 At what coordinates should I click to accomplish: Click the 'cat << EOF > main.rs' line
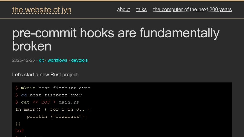click(x=47, y=102)
